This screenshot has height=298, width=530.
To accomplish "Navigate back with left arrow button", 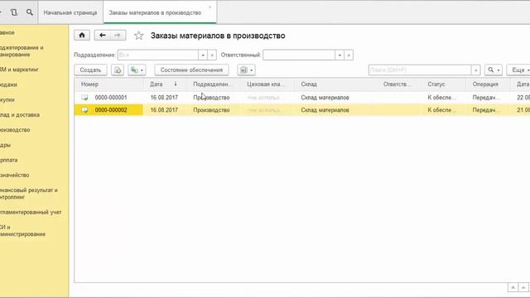I will pos(102,35).
